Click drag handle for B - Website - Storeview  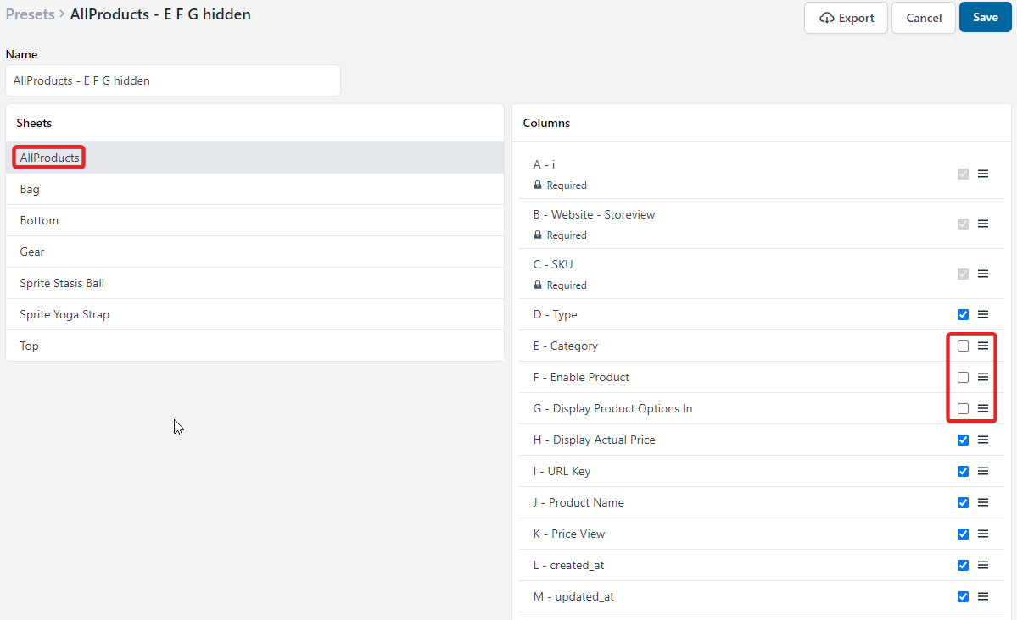(983, 224)
